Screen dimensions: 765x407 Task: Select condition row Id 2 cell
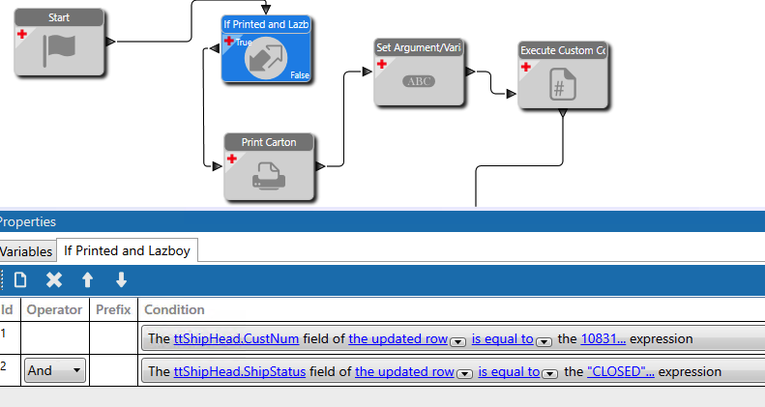[x=10, y=370]
